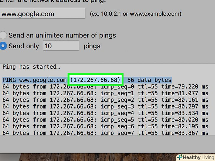
Task: Click the example address hint text
Action: 136,14
